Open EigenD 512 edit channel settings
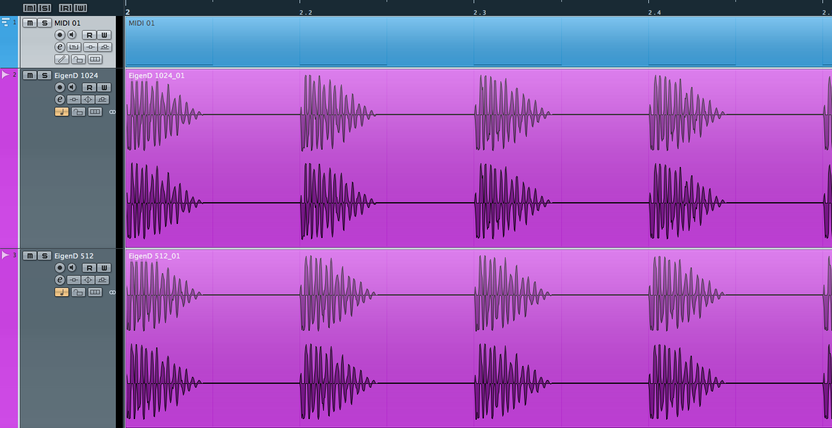832x428 pixels. click(60, 280)
